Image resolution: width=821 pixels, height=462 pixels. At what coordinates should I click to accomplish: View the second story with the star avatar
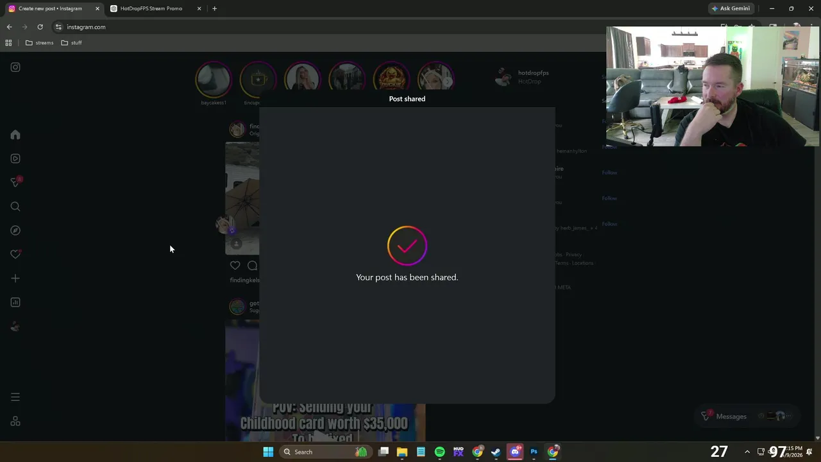pyautogui.click(x=258, y=80)
